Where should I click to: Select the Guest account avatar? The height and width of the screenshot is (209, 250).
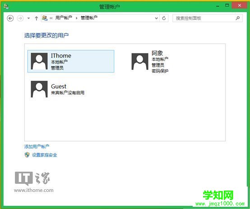[x=39, y=89]
